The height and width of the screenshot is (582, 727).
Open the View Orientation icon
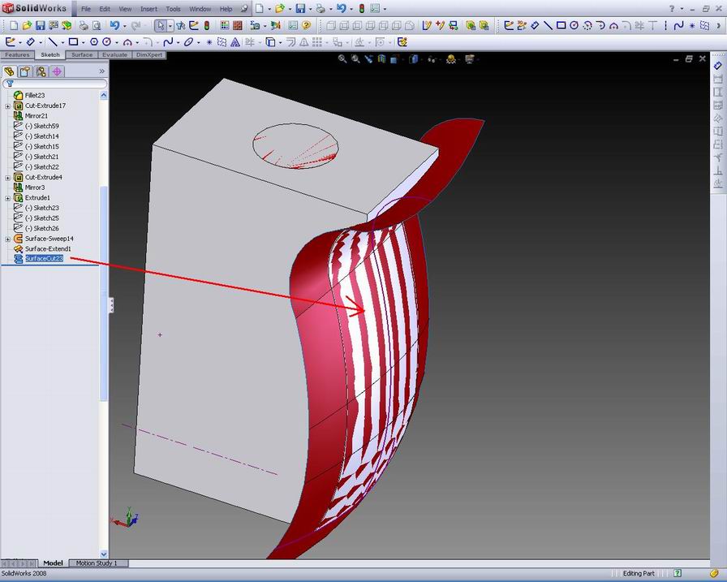(381, 59)
